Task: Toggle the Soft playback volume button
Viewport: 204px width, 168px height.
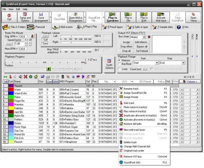Action: tap(45, 40)
